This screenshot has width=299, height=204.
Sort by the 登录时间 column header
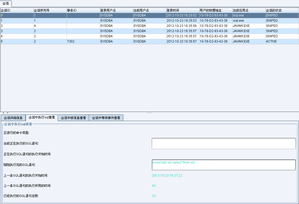pyautogui.click(x=183, y=10)
